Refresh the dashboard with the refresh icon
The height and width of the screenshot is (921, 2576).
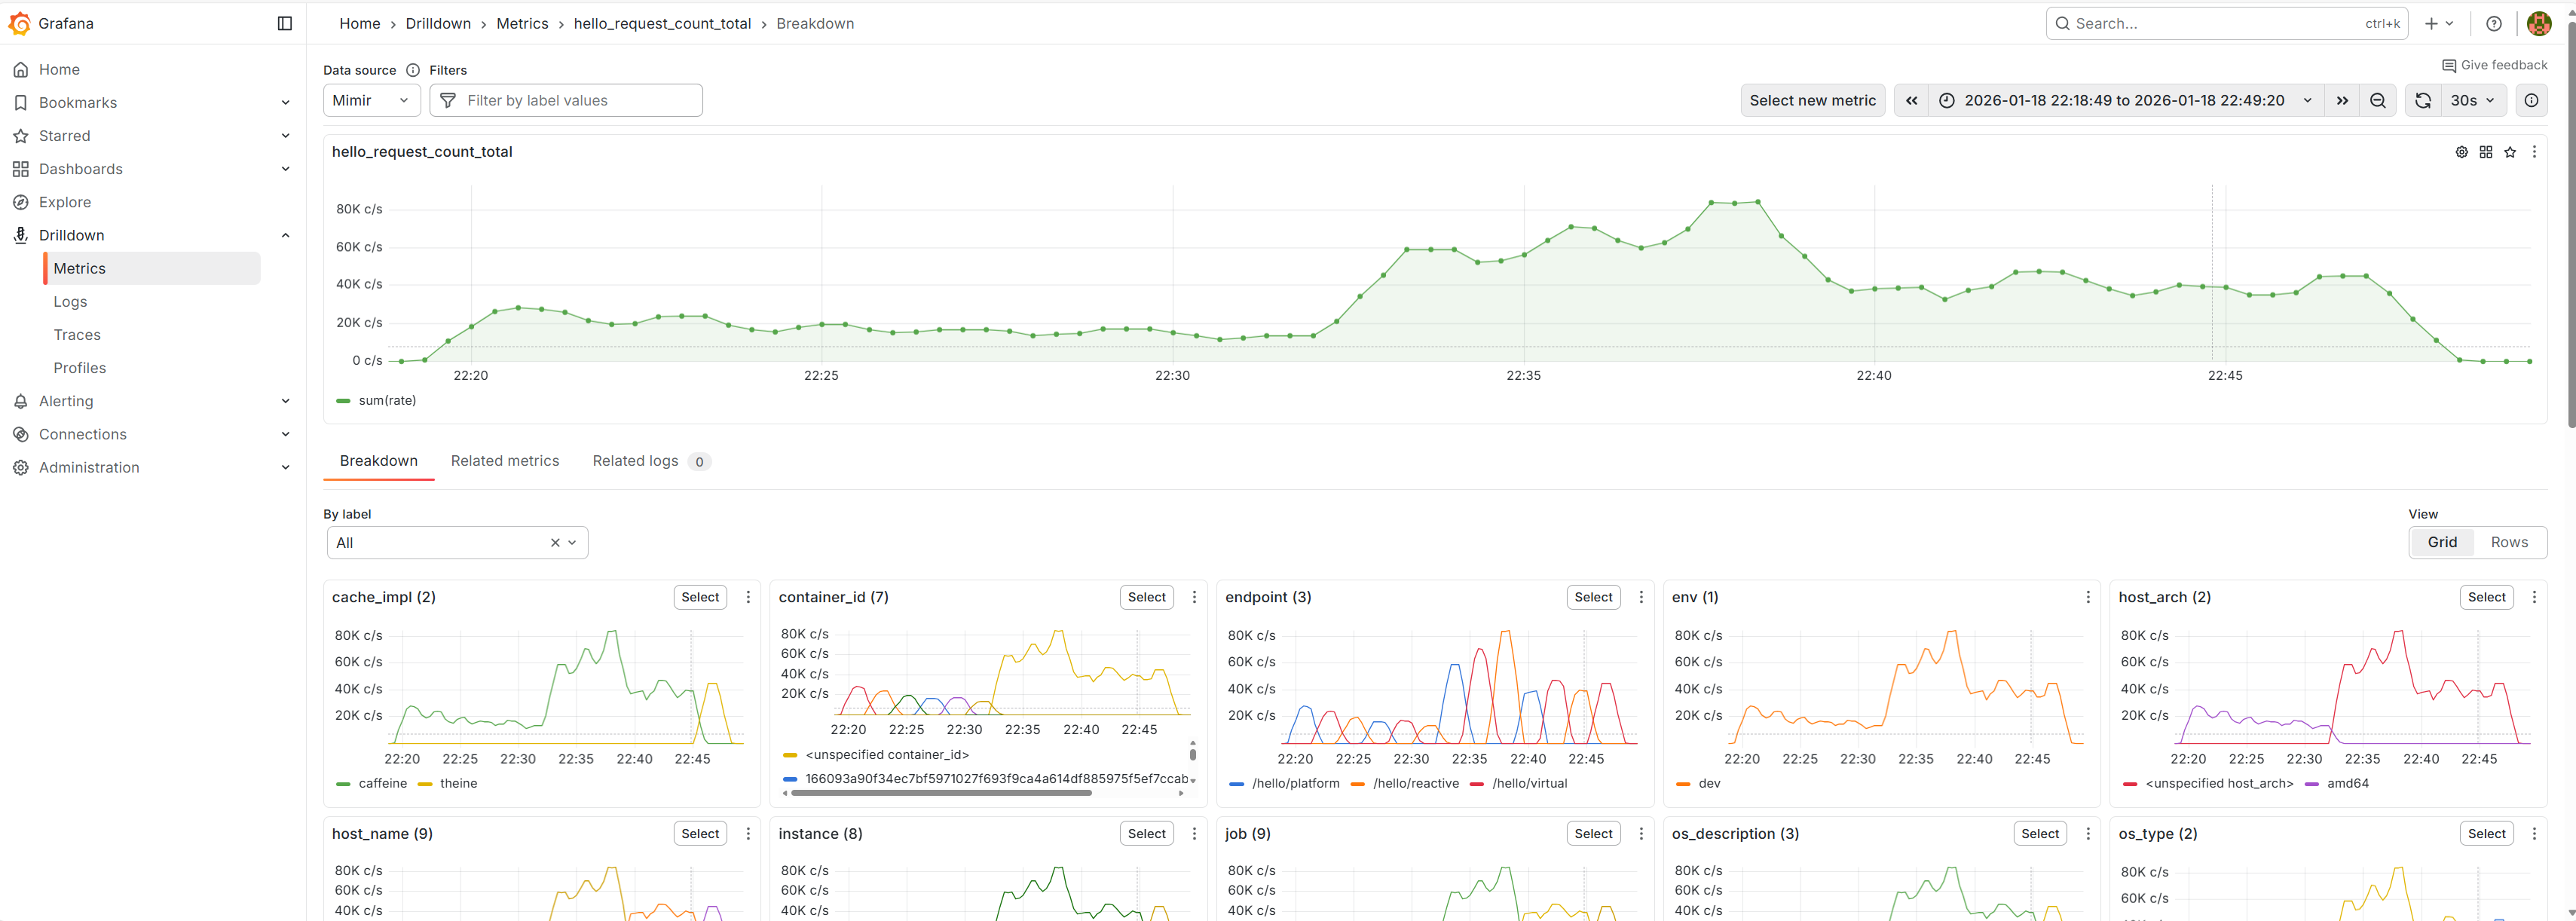[x=2422, y=100]
